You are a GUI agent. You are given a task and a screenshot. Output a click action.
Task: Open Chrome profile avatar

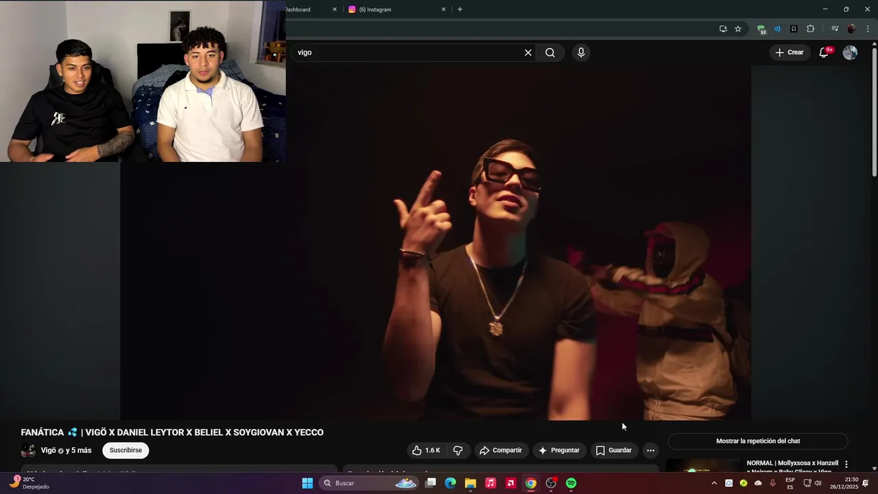pyautogui.click(x=851, y=29)
